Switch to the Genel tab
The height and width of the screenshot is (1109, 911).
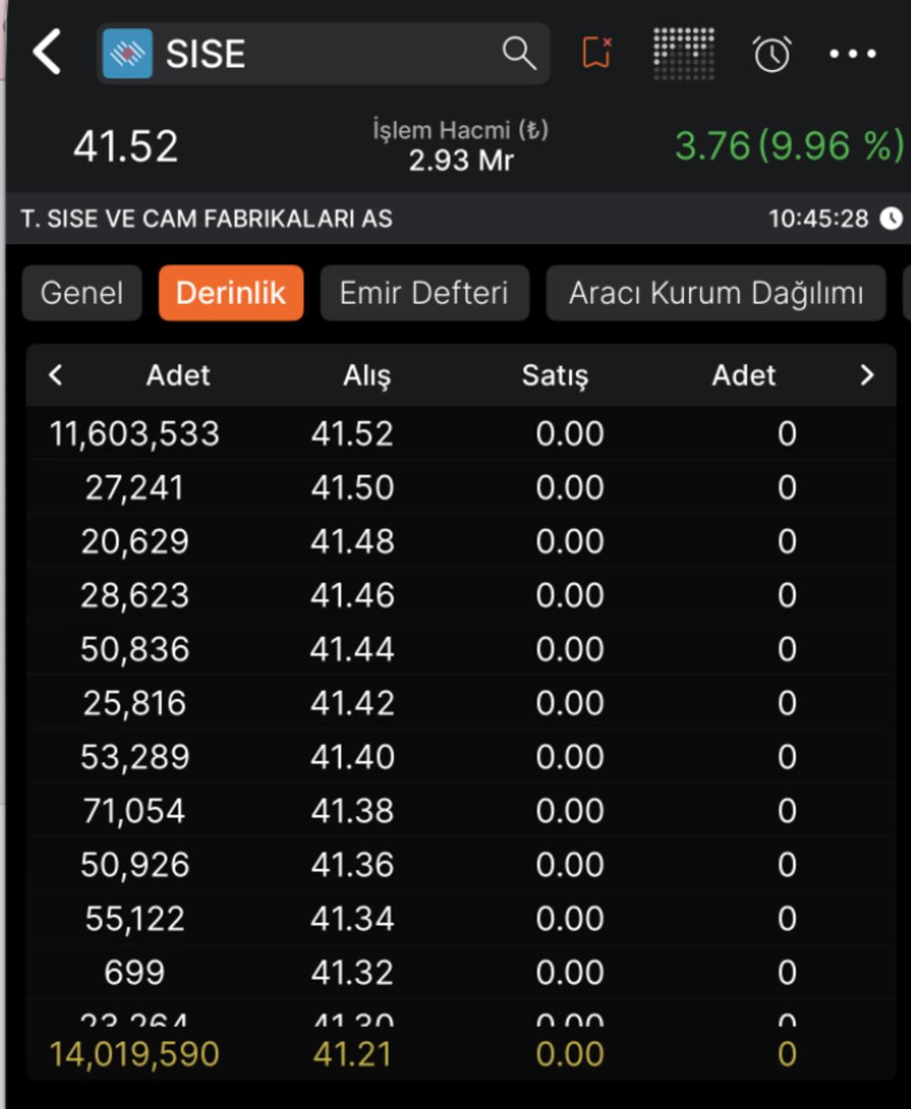82,293
